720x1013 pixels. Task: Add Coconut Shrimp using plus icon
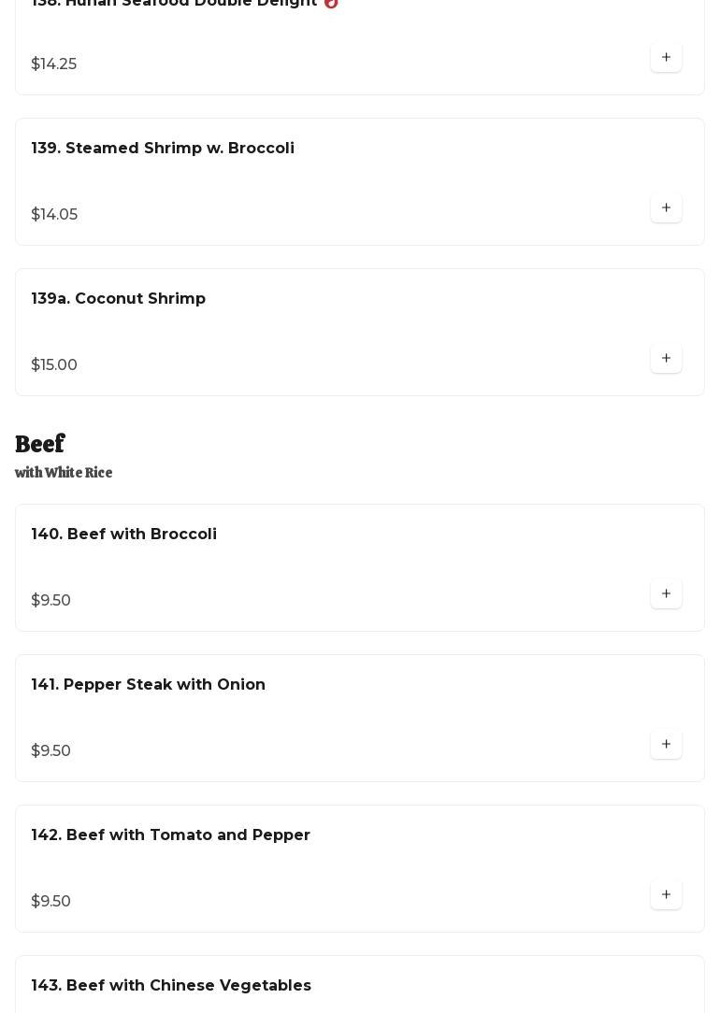tap(666, 358)
